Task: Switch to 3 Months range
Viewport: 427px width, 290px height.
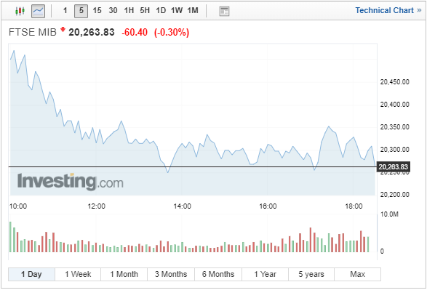Action: 171,274
